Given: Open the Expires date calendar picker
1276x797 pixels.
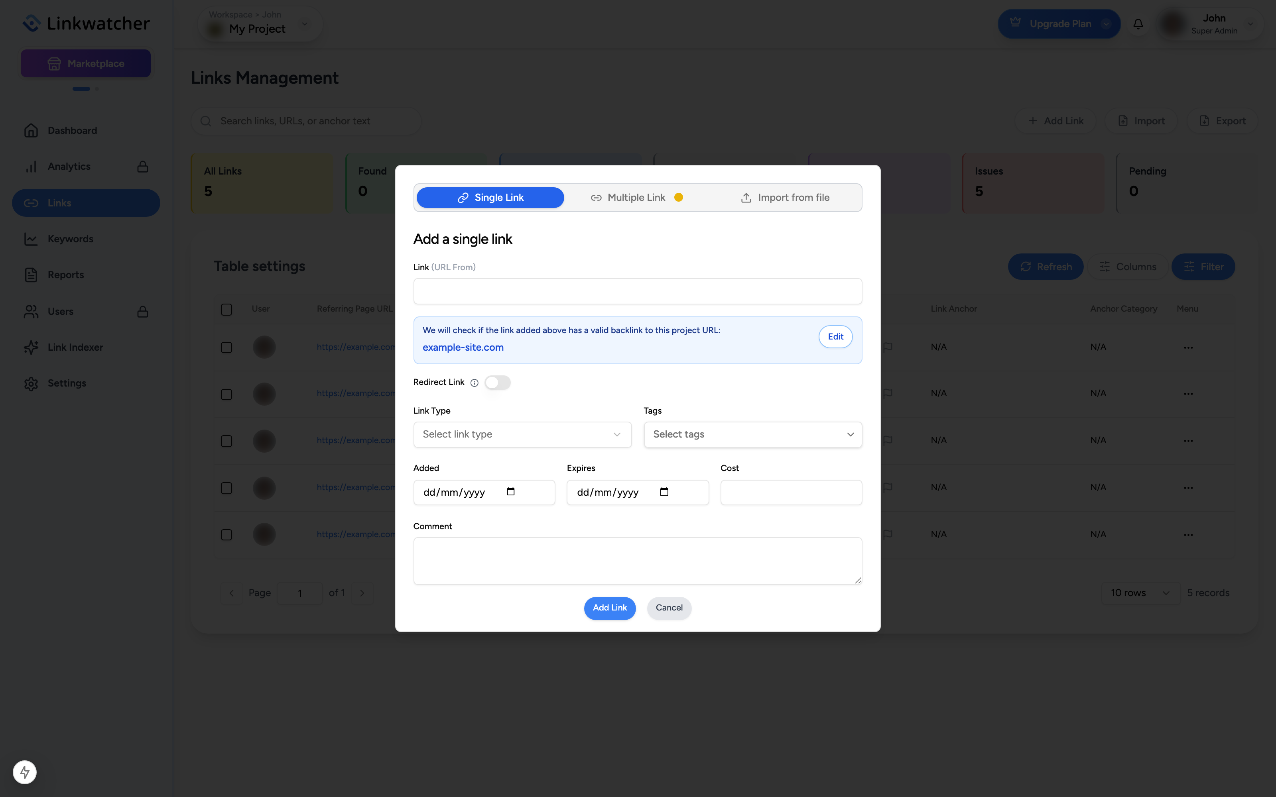Looking at the screenshot, I should coord(664,492).
